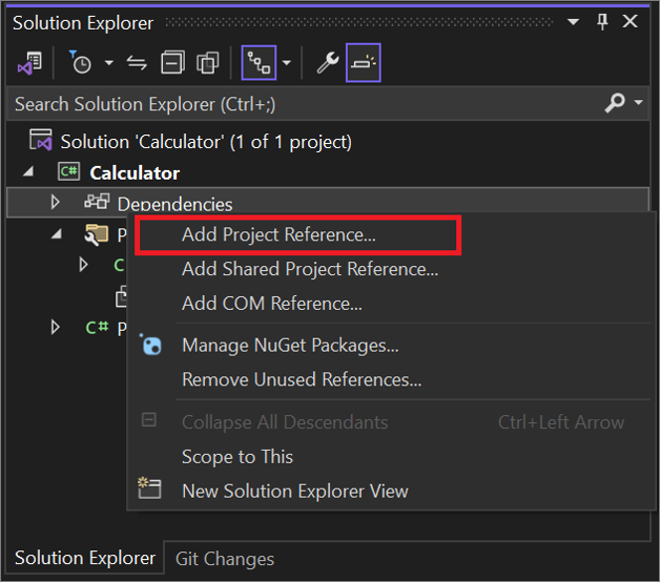Image resolution: width=660 pixels, height=582 pixels.
Task: Click Sync with Active Document arrows icon
Action: click(137, 64)
